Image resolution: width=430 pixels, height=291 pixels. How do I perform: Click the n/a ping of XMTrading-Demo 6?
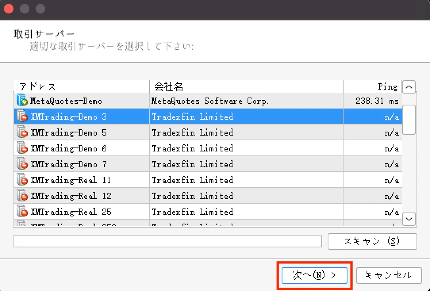tap(392, 149)
